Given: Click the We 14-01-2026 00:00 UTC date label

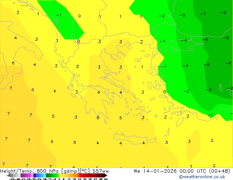Looking at the screenshot, I should click(182, 171).
